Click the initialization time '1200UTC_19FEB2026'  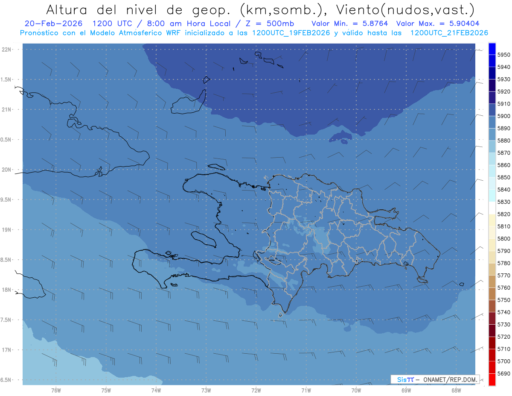click(x=291, y=33)
